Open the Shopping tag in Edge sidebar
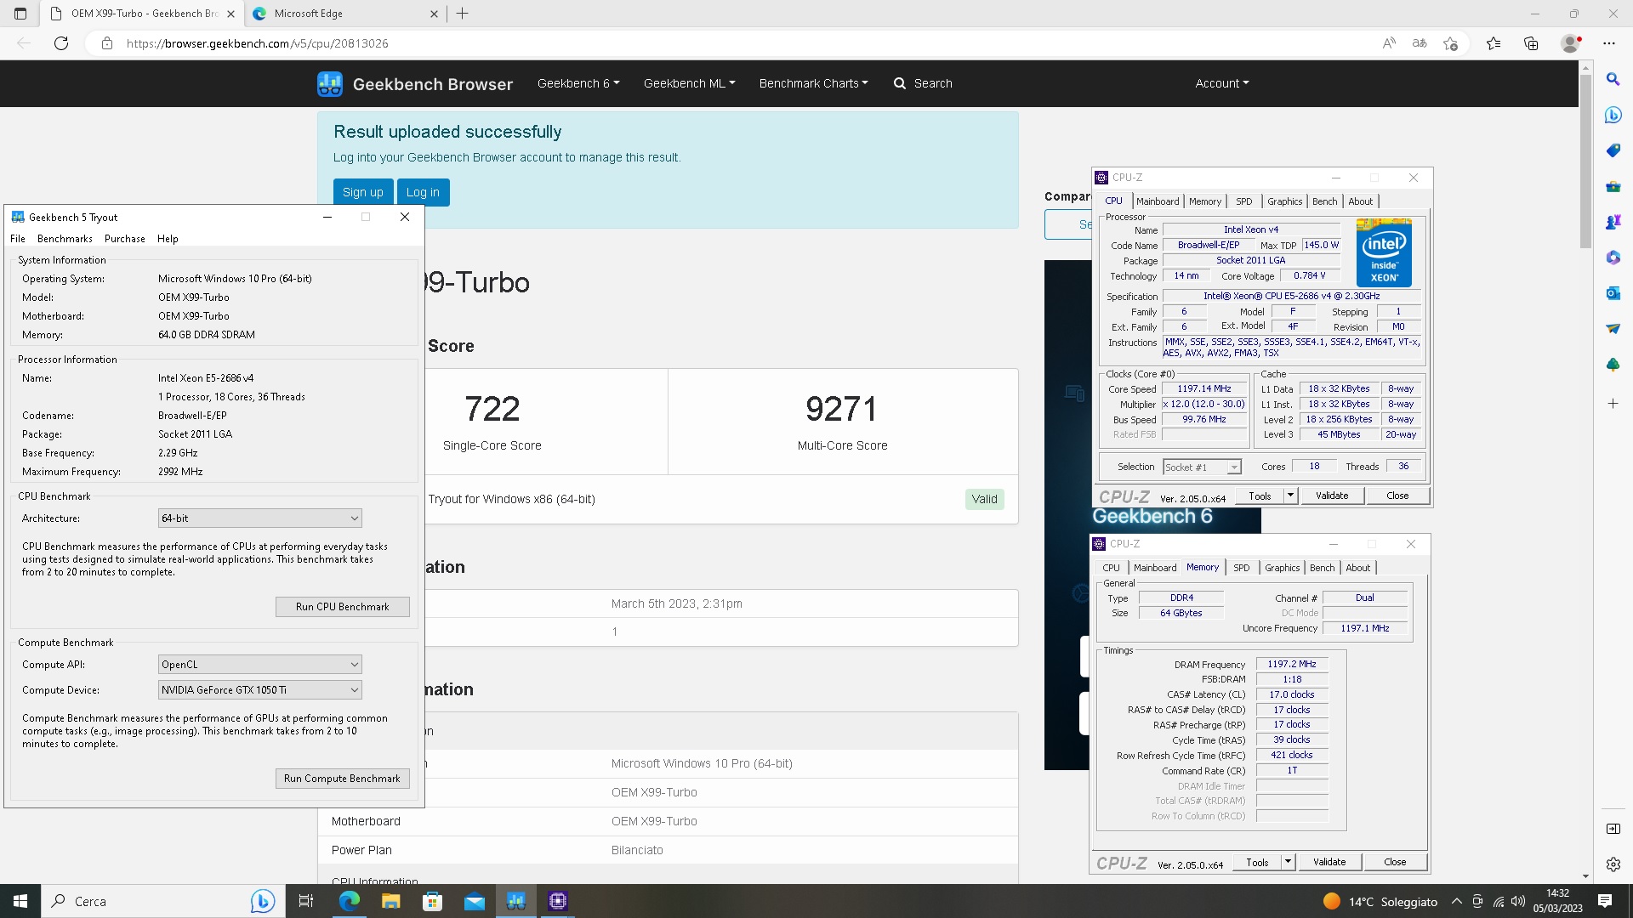 1613,150
